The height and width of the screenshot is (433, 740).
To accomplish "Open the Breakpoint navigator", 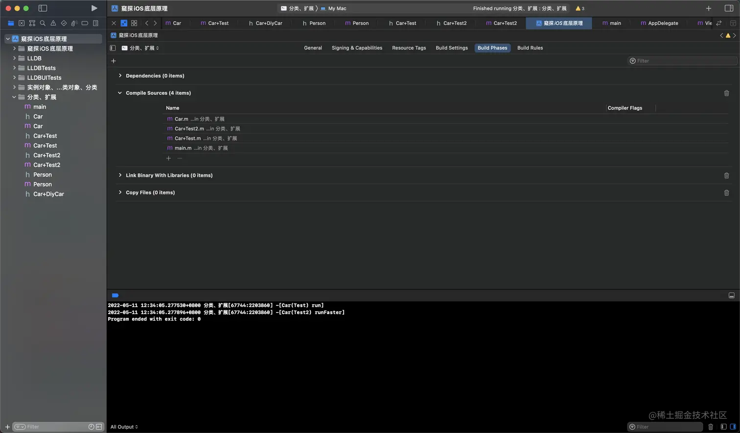I will pos(85,23).
